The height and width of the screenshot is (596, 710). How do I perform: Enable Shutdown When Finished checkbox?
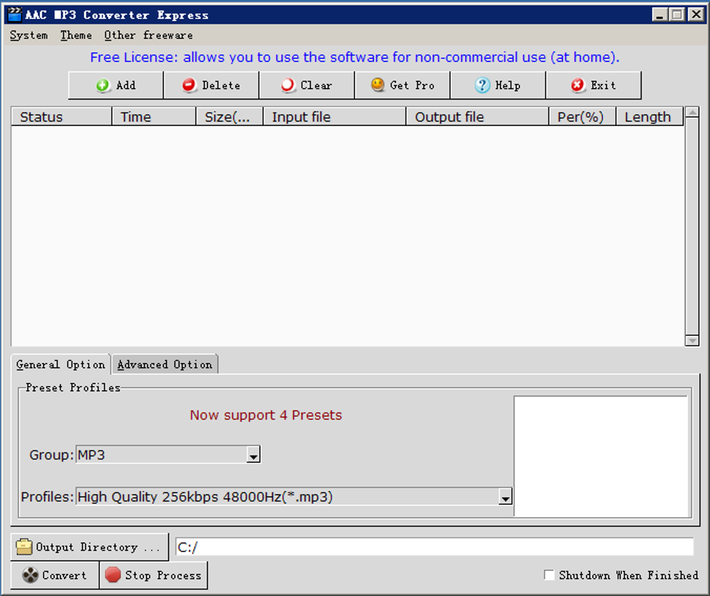549,575
